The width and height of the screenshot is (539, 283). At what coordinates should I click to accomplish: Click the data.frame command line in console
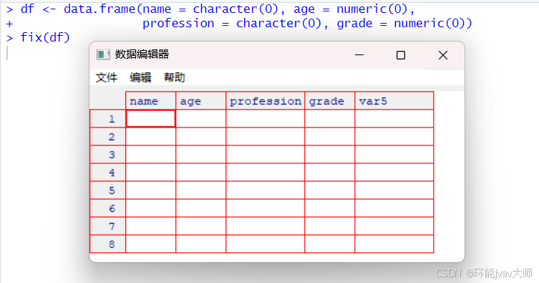[x=218, y=9]
